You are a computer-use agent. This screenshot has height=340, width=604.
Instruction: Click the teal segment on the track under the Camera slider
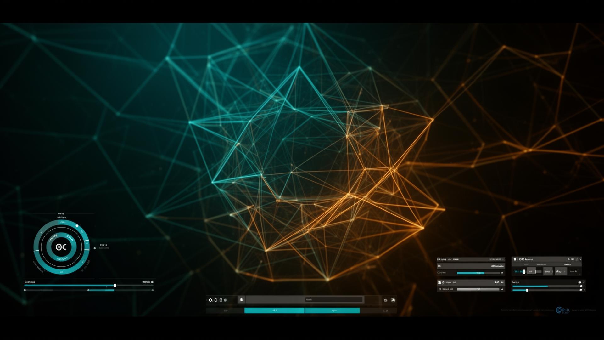tap(101, 290)
